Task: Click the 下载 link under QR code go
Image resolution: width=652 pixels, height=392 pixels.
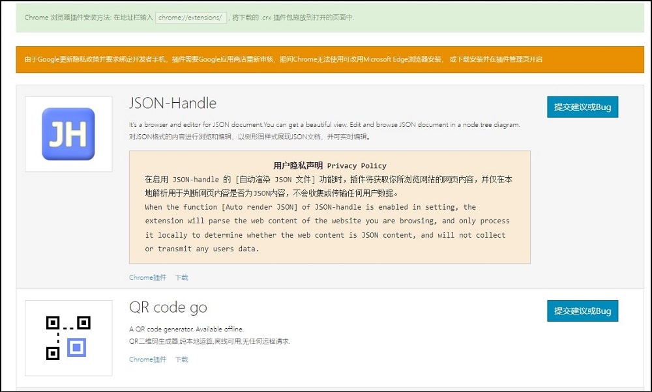Action: [x=181, y=359]
